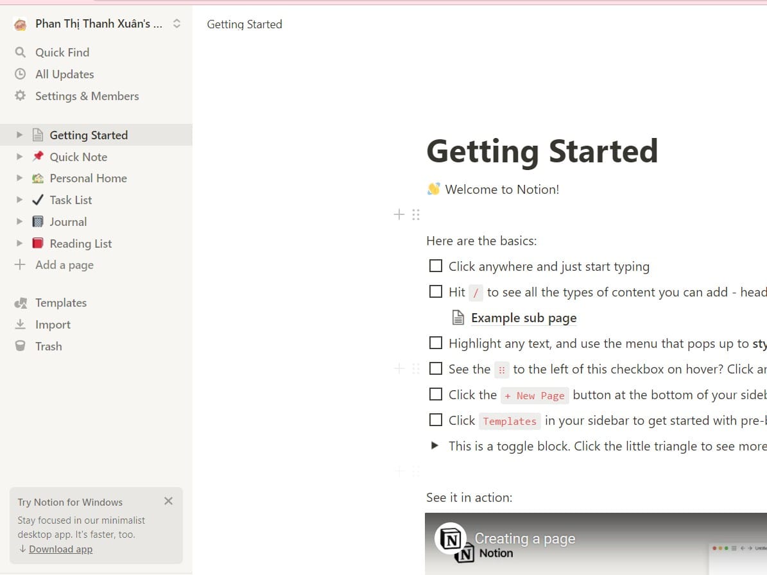Image resolution: width=767 pixels, height=575 pixels.
Task: Expand the Reading List page tree arrow
Action: pyautogui.click(x=19, y=243)
